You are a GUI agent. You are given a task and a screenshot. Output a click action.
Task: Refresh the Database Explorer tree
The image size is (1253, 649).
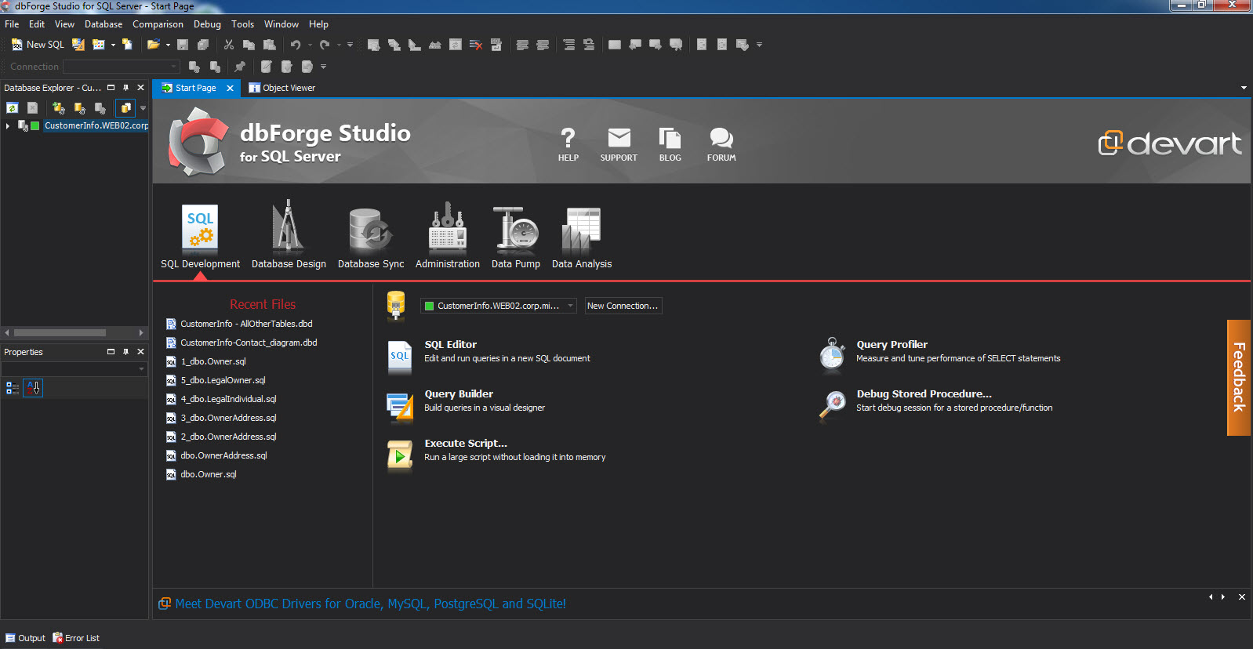pos(13,108)
